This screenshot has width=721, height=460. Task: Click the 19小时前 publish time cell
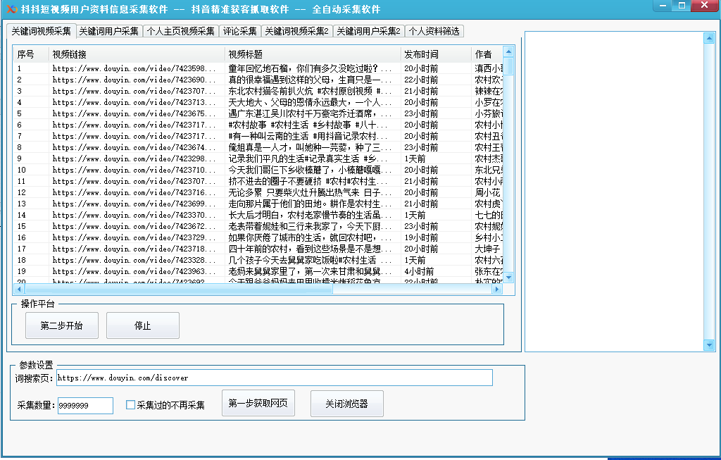[421, 237]
